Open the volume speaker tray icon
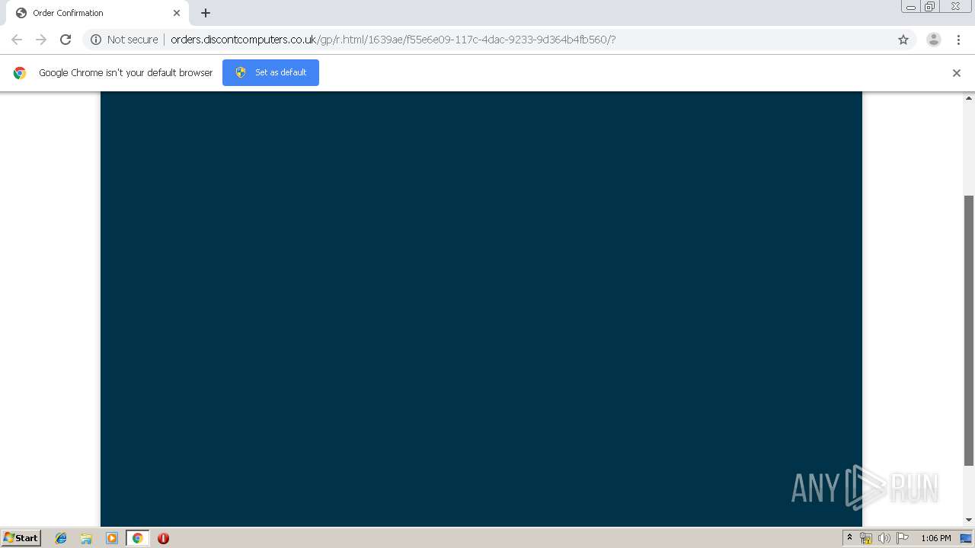 click(x=884, y=538)
